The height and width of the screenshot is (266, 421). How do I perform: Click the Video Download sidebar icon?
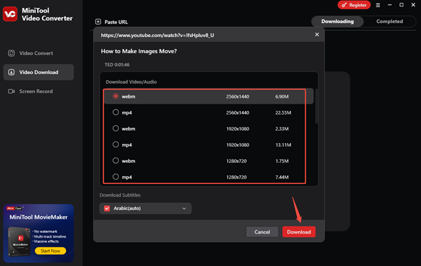[11, 72]
